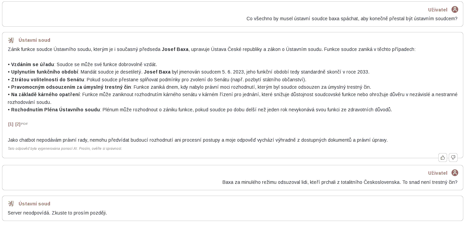
Task: Click the bold "Ztrátou volitelnosti do Senátu" bullet
Action: point(48,80)
